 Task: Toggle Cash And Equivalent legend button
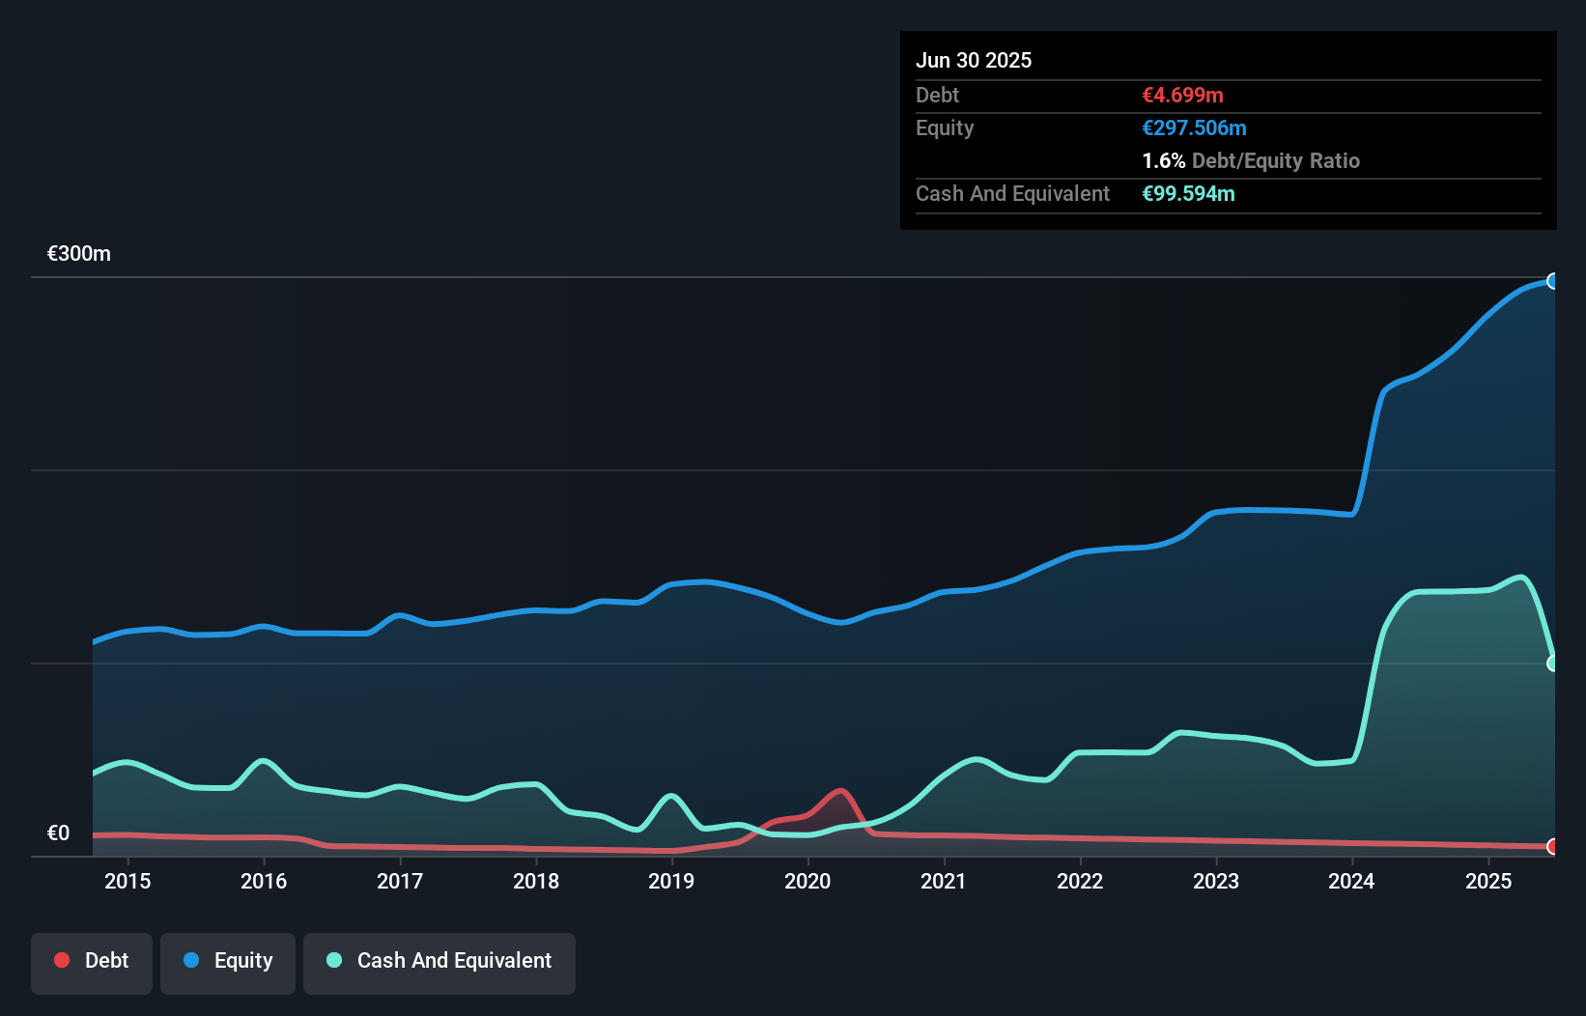point(439,961)
